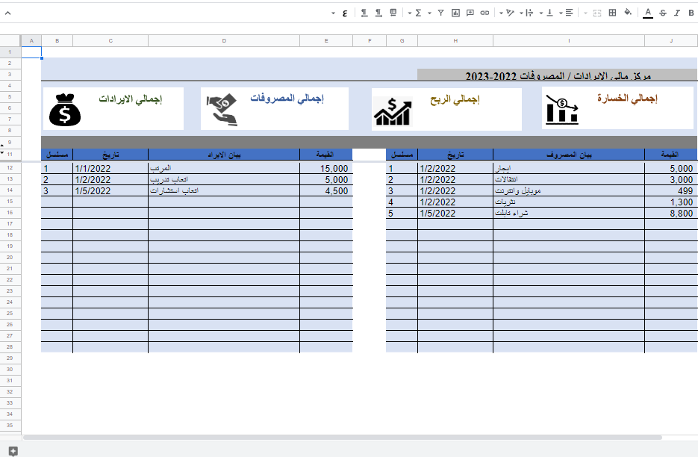Open the borders tool
Screen dimensions: 698x457
pos(612,13)
